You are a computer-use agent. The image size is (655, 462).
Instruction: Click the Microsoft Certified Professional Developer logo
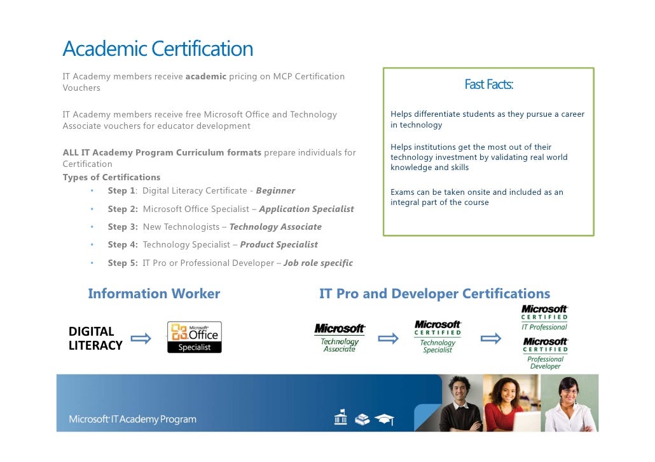point(545,353)
